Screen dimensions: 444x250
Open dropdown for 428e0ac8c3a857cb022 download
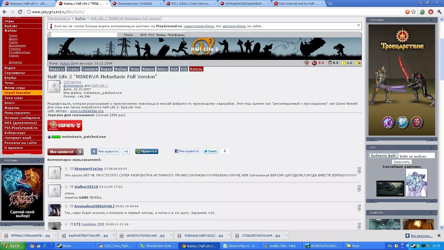click(229, 235)
